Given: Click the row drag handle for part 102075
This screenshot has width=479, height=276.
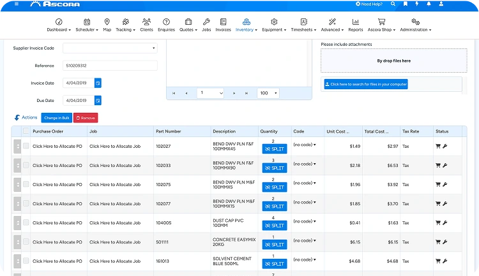Looking at the screenshot, I should 17,184.
